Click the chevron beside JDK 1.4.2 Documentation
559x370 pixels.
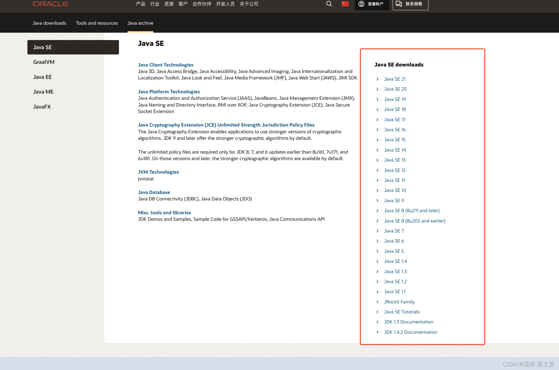coord(377,332)
